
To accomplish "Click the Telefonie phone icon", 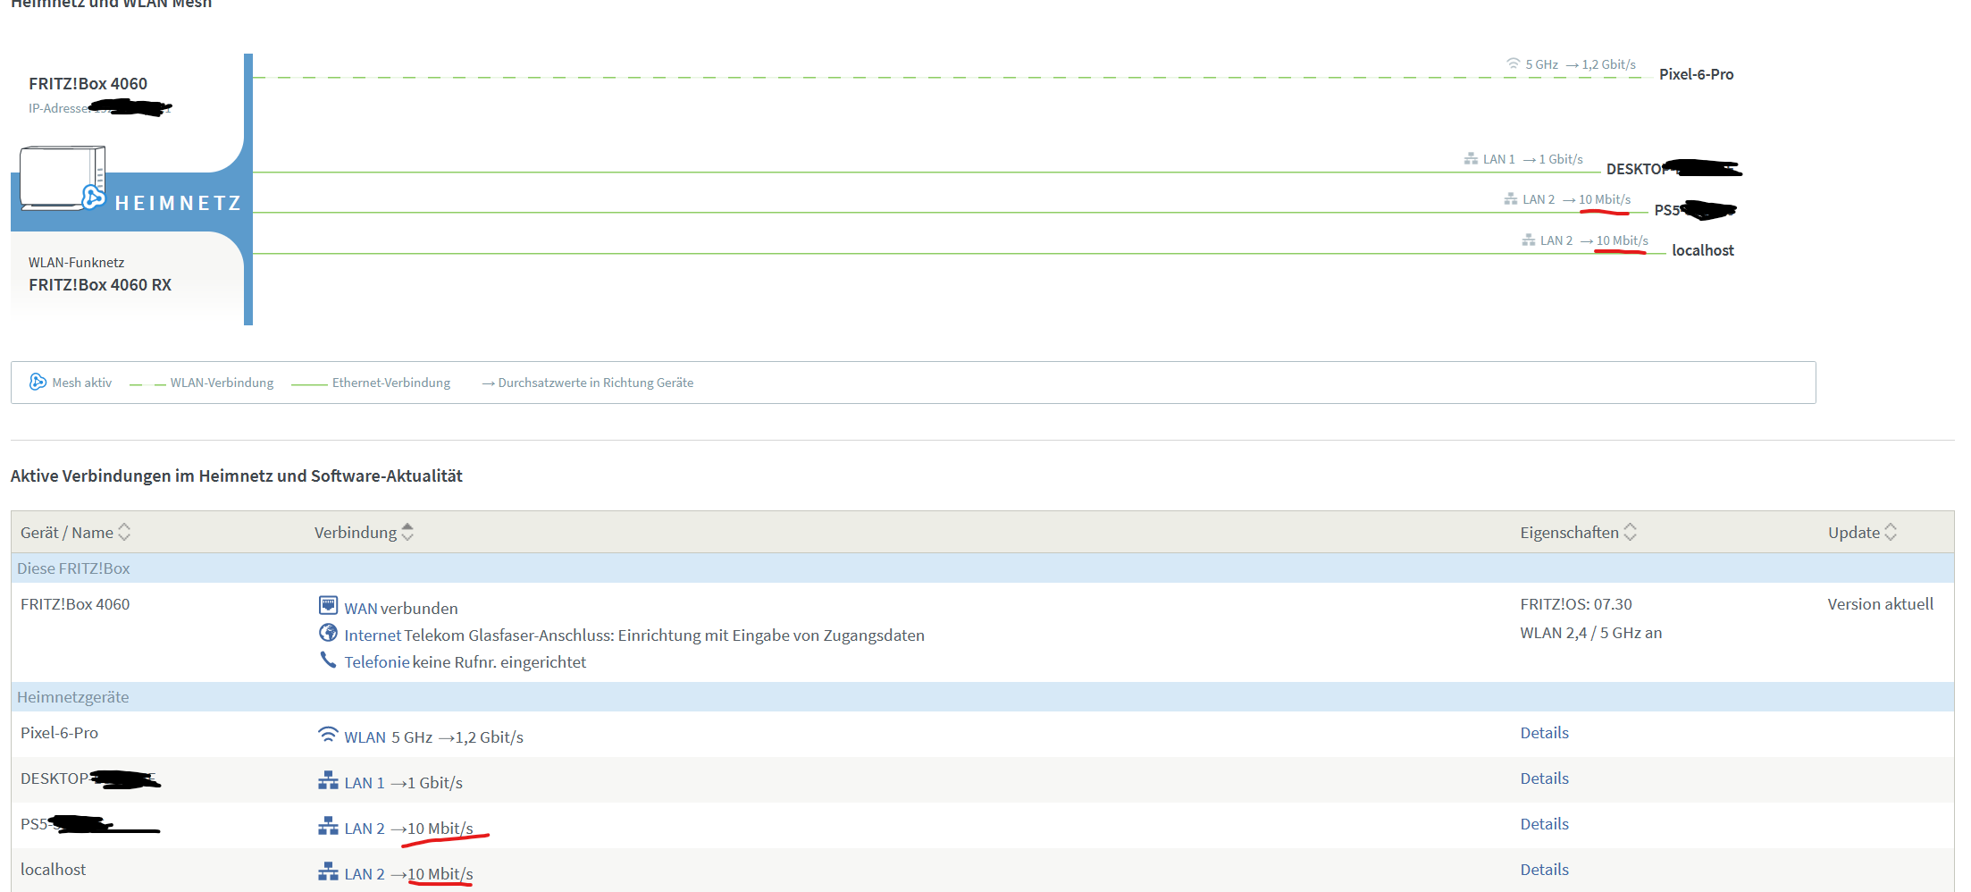I will tap(328, 660).
